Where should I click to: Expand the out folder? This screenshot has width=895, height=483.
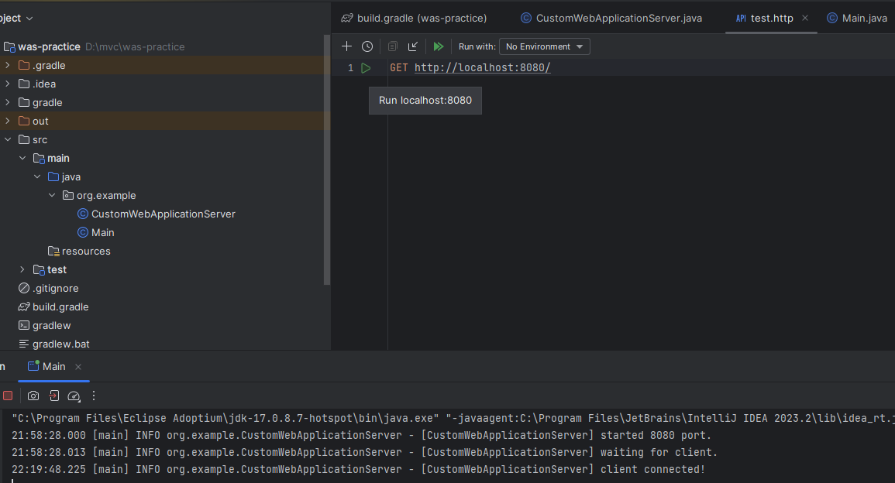click(x=8, y=121)
